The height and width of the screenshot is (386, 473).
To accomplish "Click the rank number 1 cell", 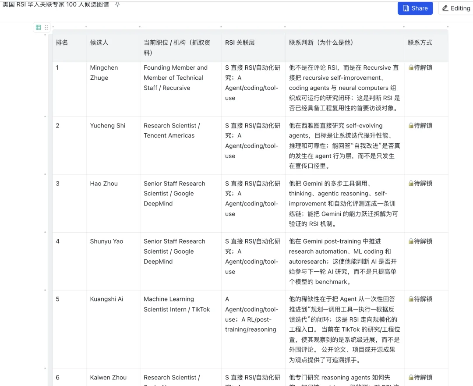I will (69, 89).
